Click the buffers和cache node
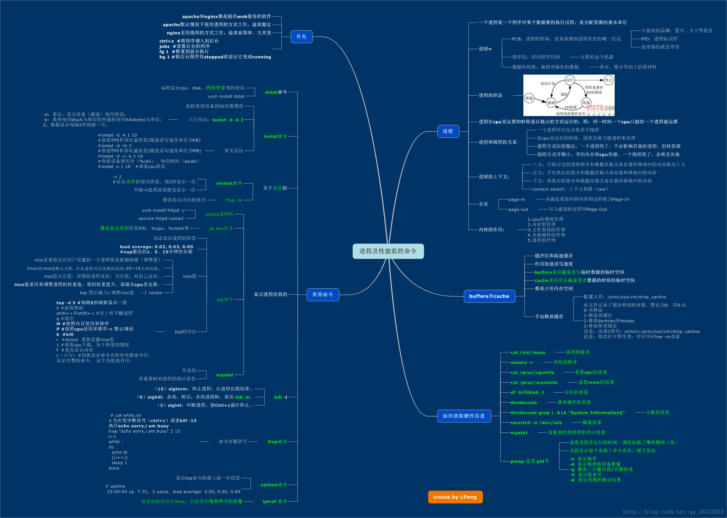This screenshot has width=727, height=518. [489, 296]
